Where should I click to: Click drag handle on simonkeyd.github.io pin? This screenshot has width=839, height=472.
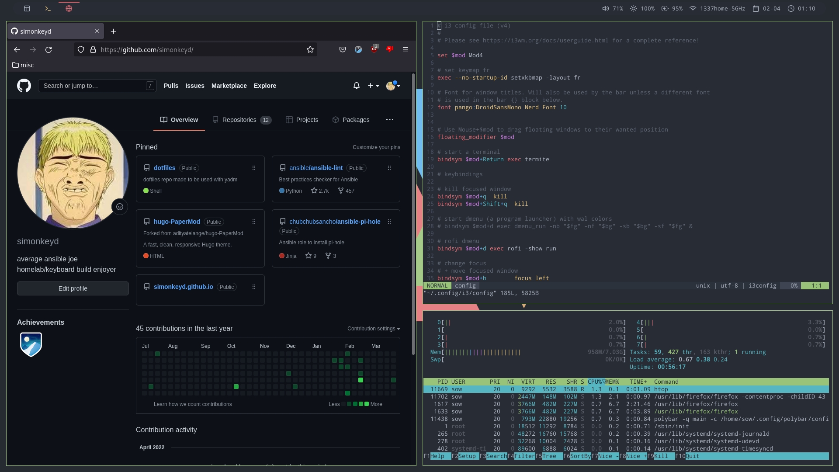tap(254, 287)
